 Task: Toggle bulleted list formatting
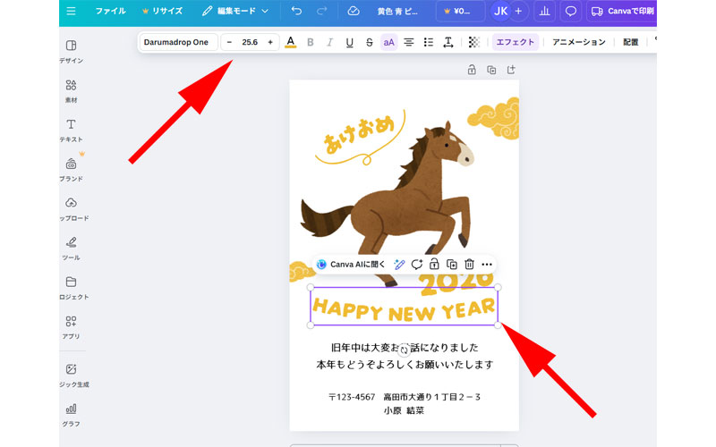pyautogui.click(x=429, y=42)
